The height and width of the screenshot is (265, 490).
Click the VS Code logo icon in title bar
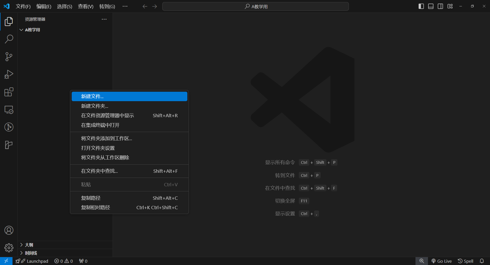[x=7, y=6]
